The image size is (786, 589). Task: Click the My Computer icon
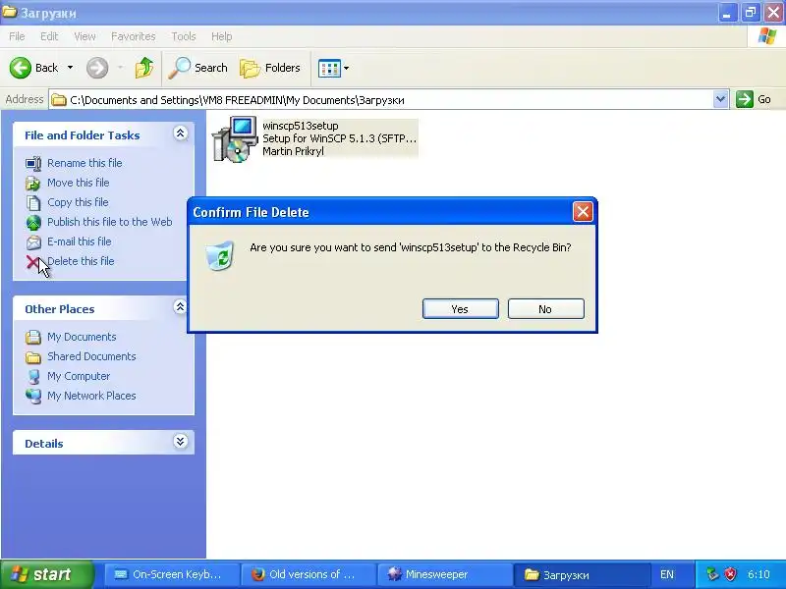click(33, 377)
